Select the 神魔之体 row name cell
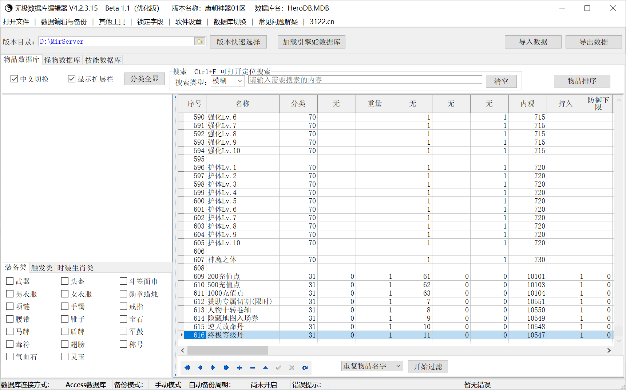The width and height of the screenshot is (626, 390). click(243, 260)
